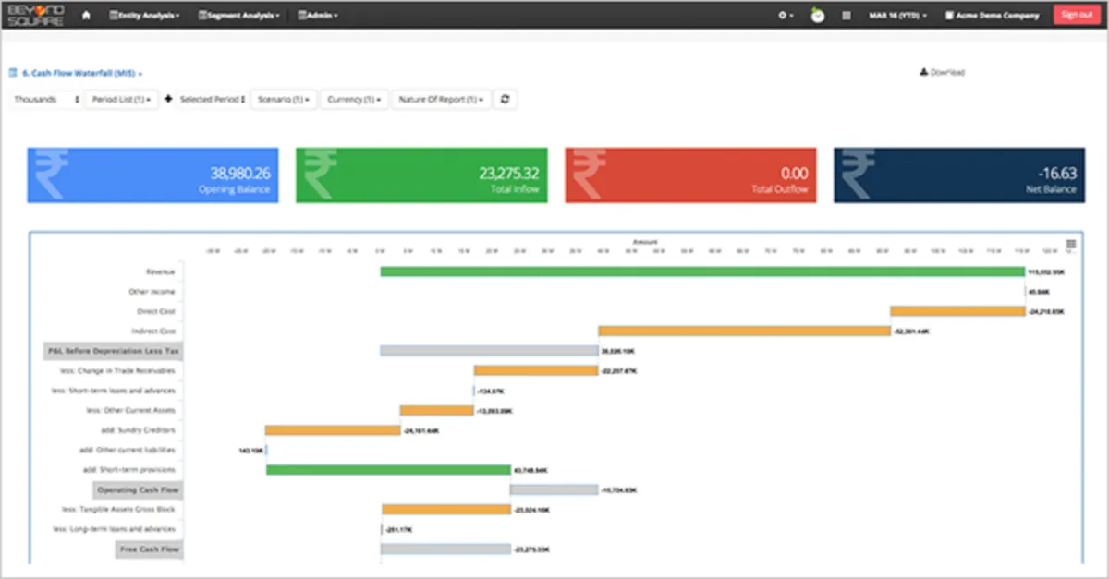
Task: Open the Segment Analysis menu
Action: 238,15
